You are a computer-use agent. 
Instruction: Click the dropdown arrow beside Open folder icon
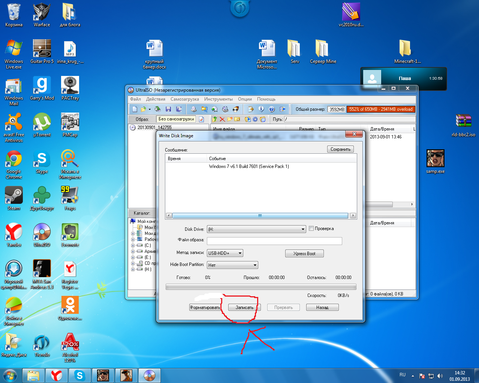(x=150, y=109)
